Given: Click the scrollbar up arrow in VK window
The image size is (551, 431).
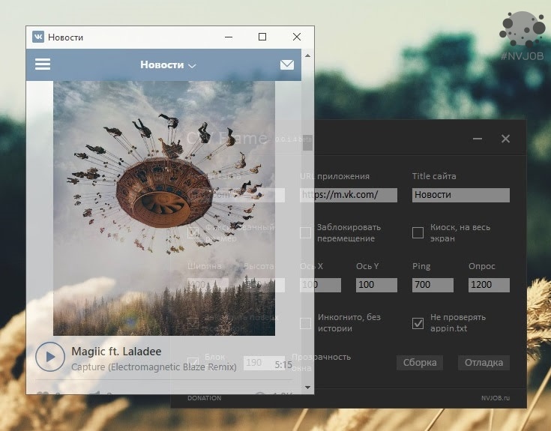Looking at the screenshot, I should pos(307,55).
